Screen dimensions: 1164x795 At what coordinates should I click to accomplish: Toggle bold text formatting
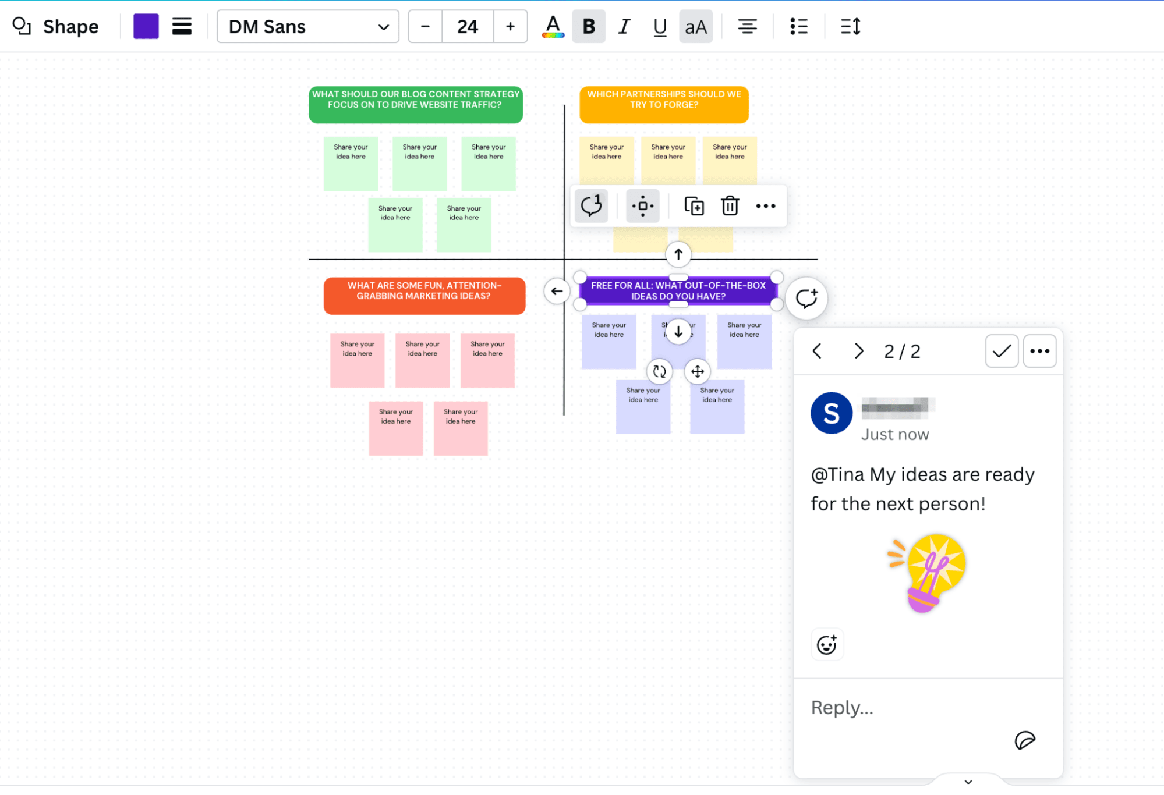click(588, 26)
